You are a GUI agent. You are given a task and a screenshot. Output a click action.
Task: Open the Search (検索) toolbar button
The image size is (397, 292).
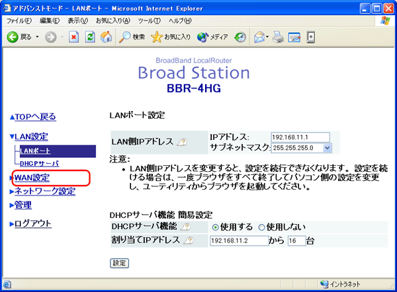[132, 37]
